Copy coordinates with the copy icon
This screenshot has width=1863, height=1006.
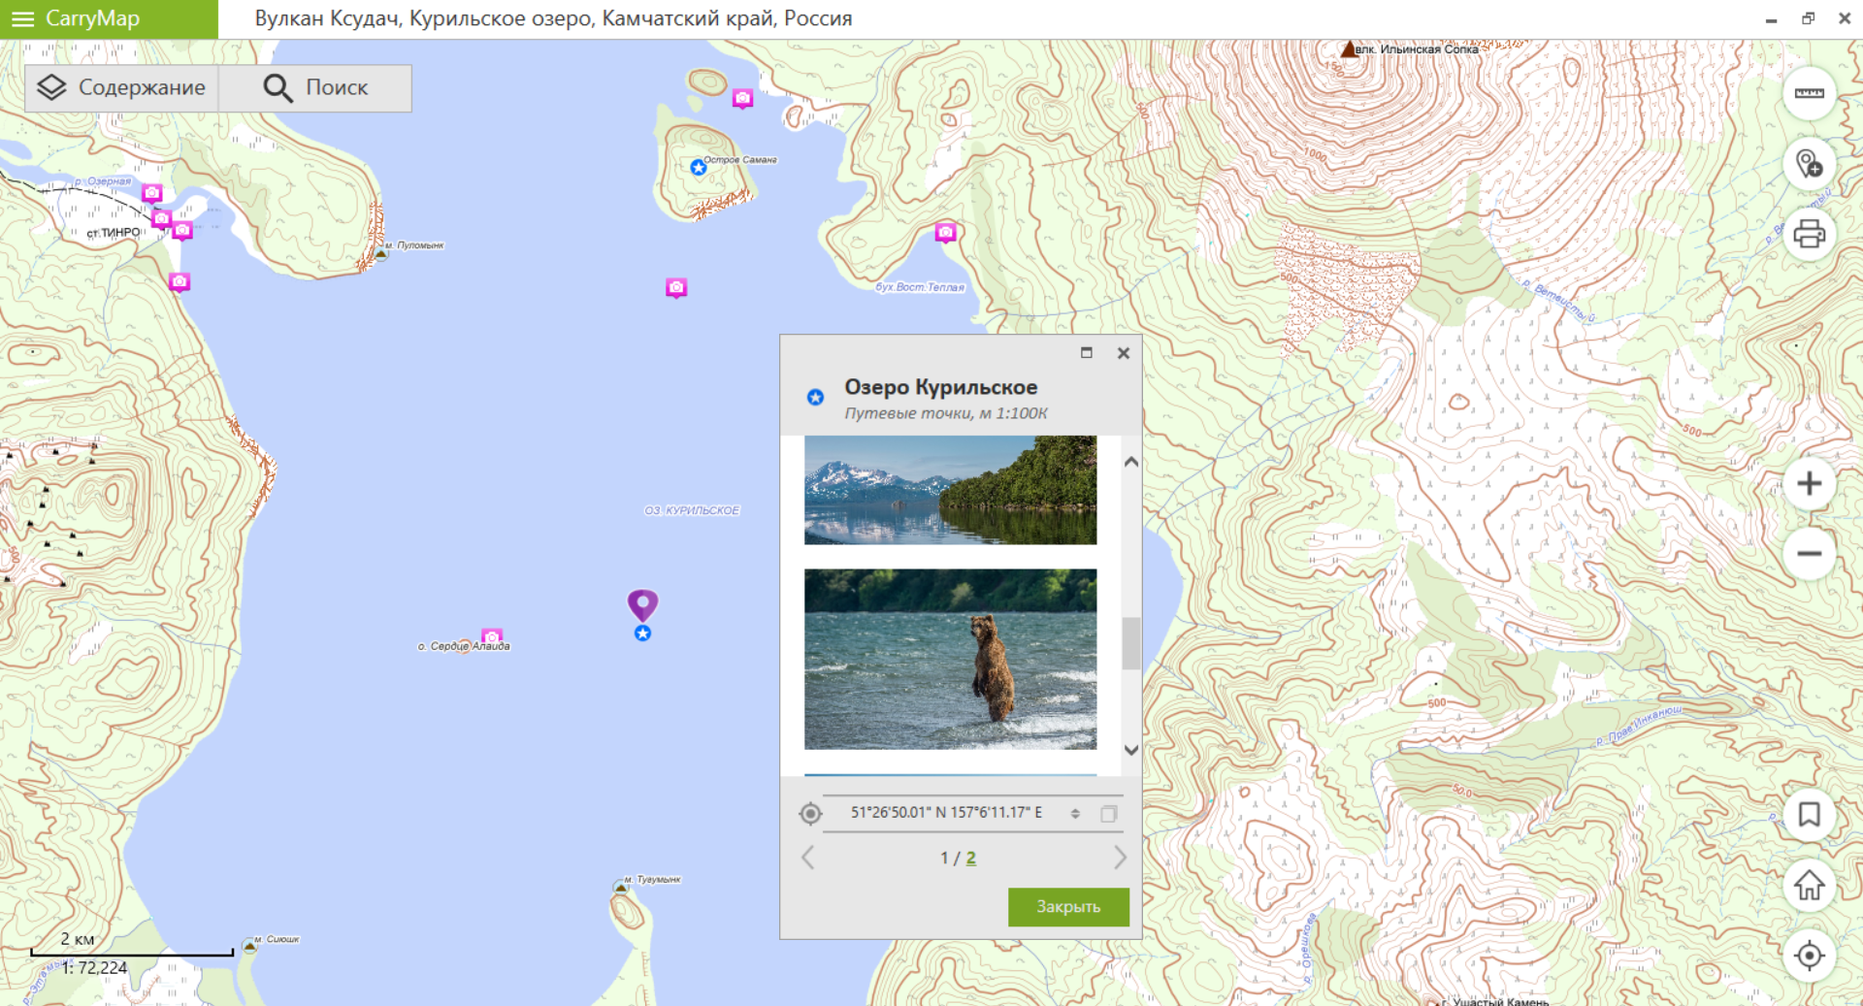click(x=1109, y=814)
